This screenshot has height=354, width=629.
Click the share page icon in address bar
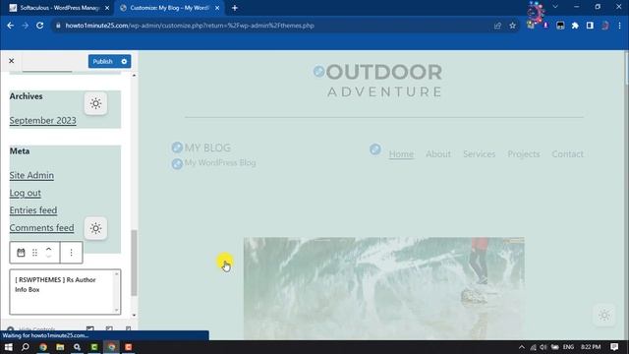pyautogui.click(x=498, y=26)
